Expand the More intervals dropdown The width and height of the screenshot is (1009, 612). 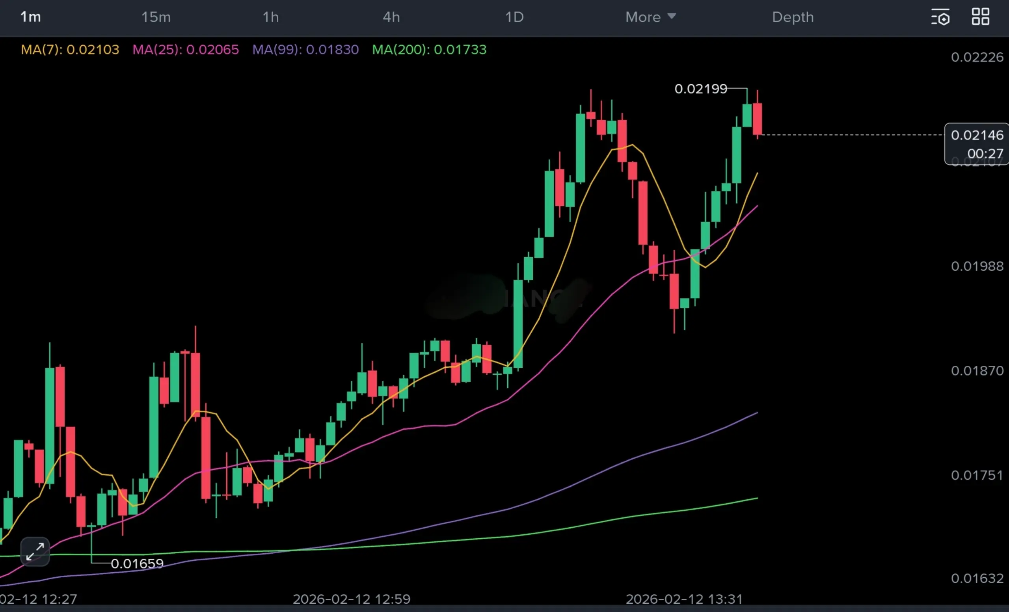point(643,17)
